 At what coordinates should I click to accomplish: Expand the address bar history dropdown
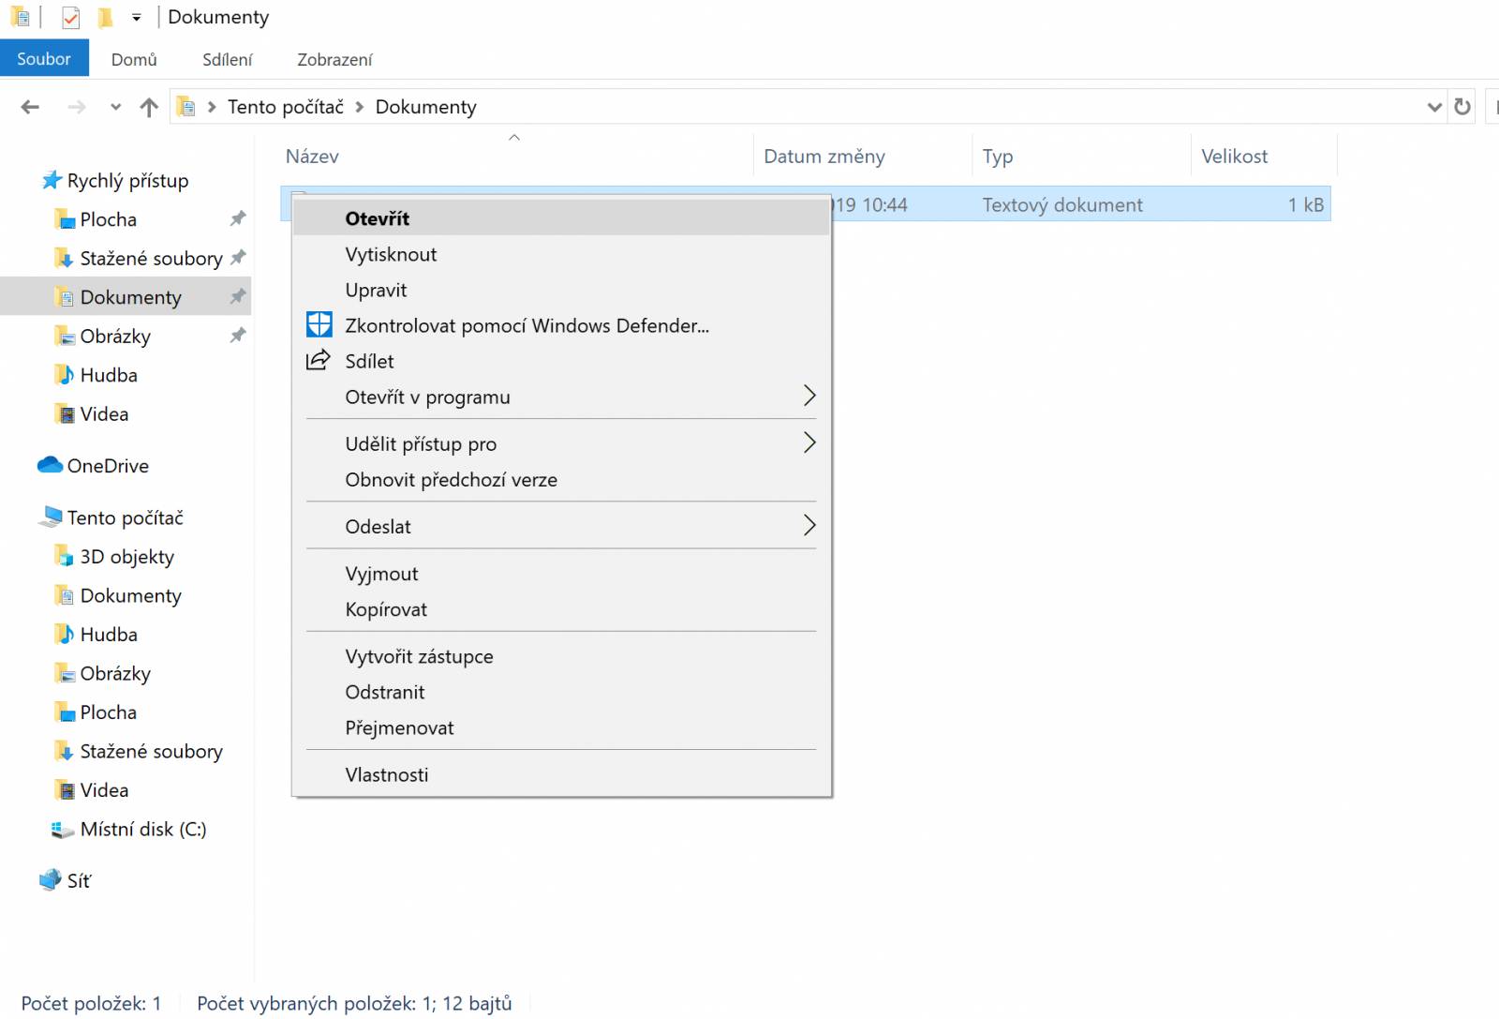pyautogui.click(x=1434, y=107)
